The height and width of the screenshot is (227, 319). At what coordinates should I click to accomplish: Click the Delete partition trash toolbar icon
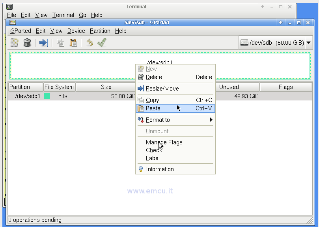coord(27,43)
